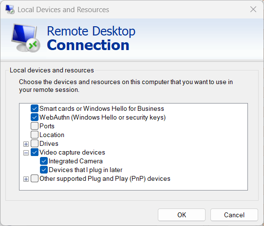This screenshot has width=264, height=226.
Task: Expand the Drives tree node
Action: tap(26, 144)
